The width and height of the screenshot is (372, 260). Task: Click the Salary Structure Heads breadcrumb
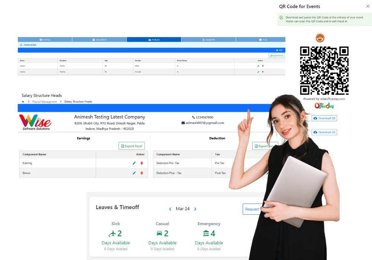pos(78,101)
